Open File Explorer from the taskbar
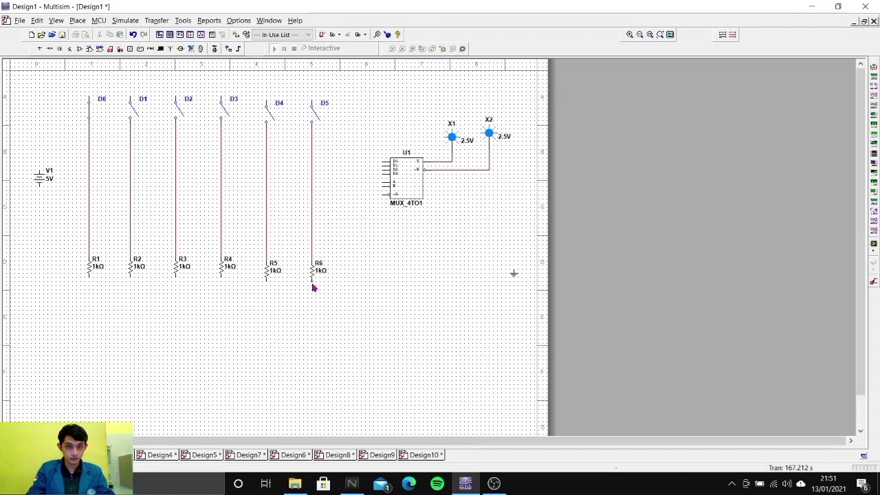The image size is (880, 495). (x=295, y=484)
